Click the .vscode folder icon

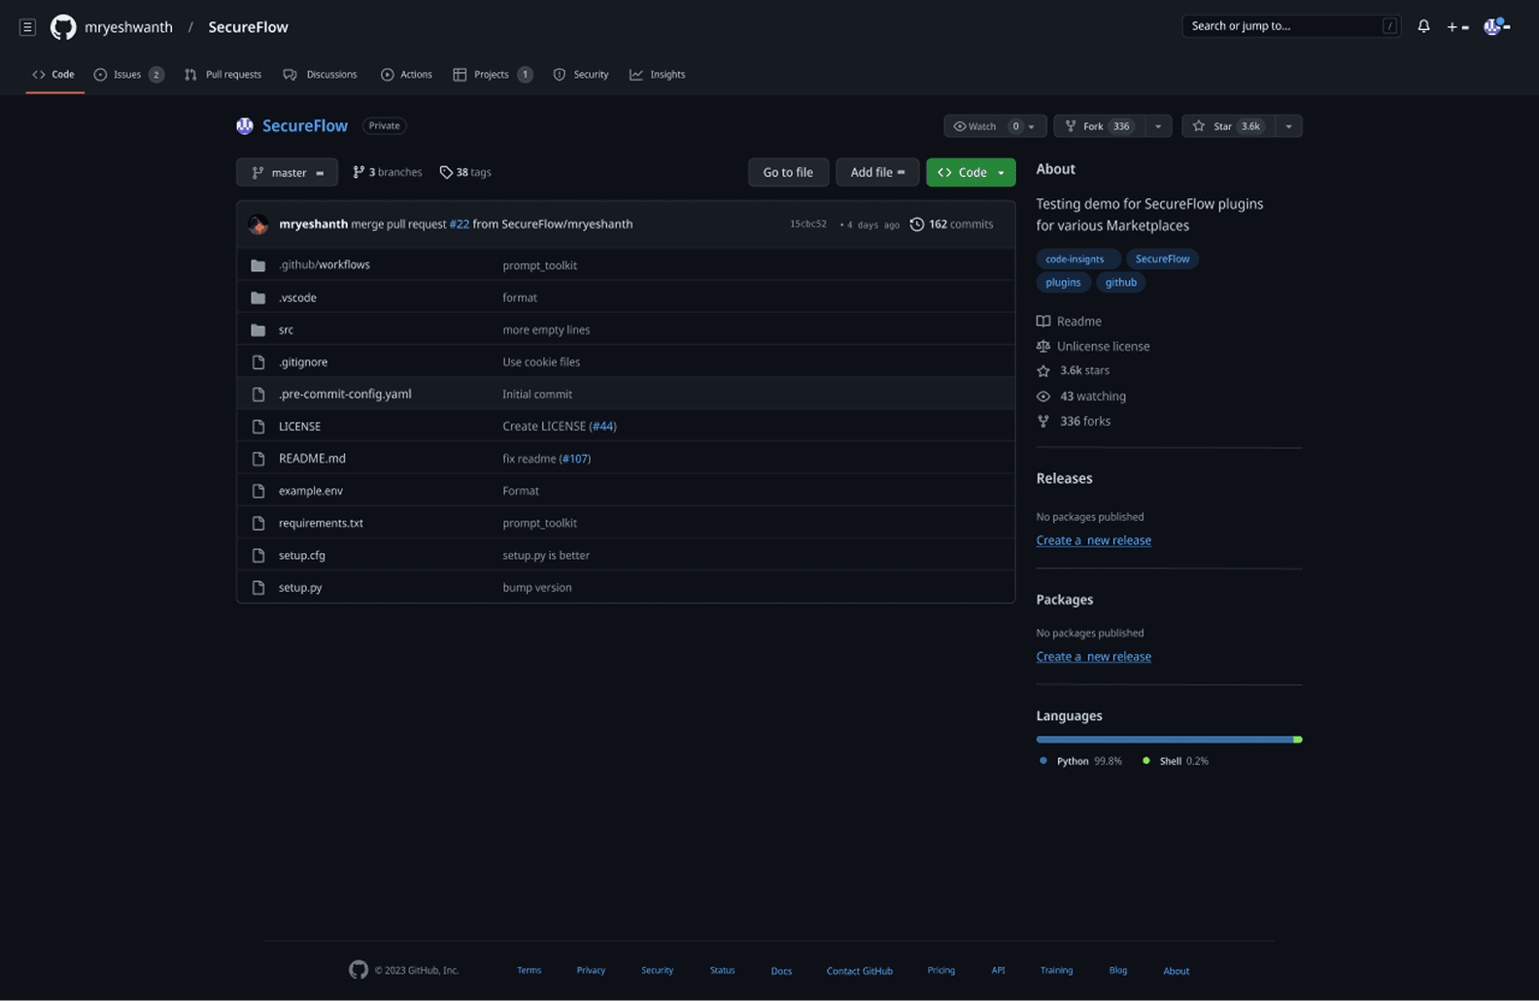coord(258,297)
